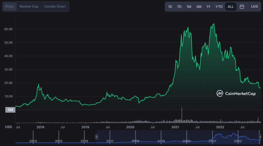The width and height of the screenshot is (263, 146).
Task: Select the ALL time range
Action: pos(231,6)
